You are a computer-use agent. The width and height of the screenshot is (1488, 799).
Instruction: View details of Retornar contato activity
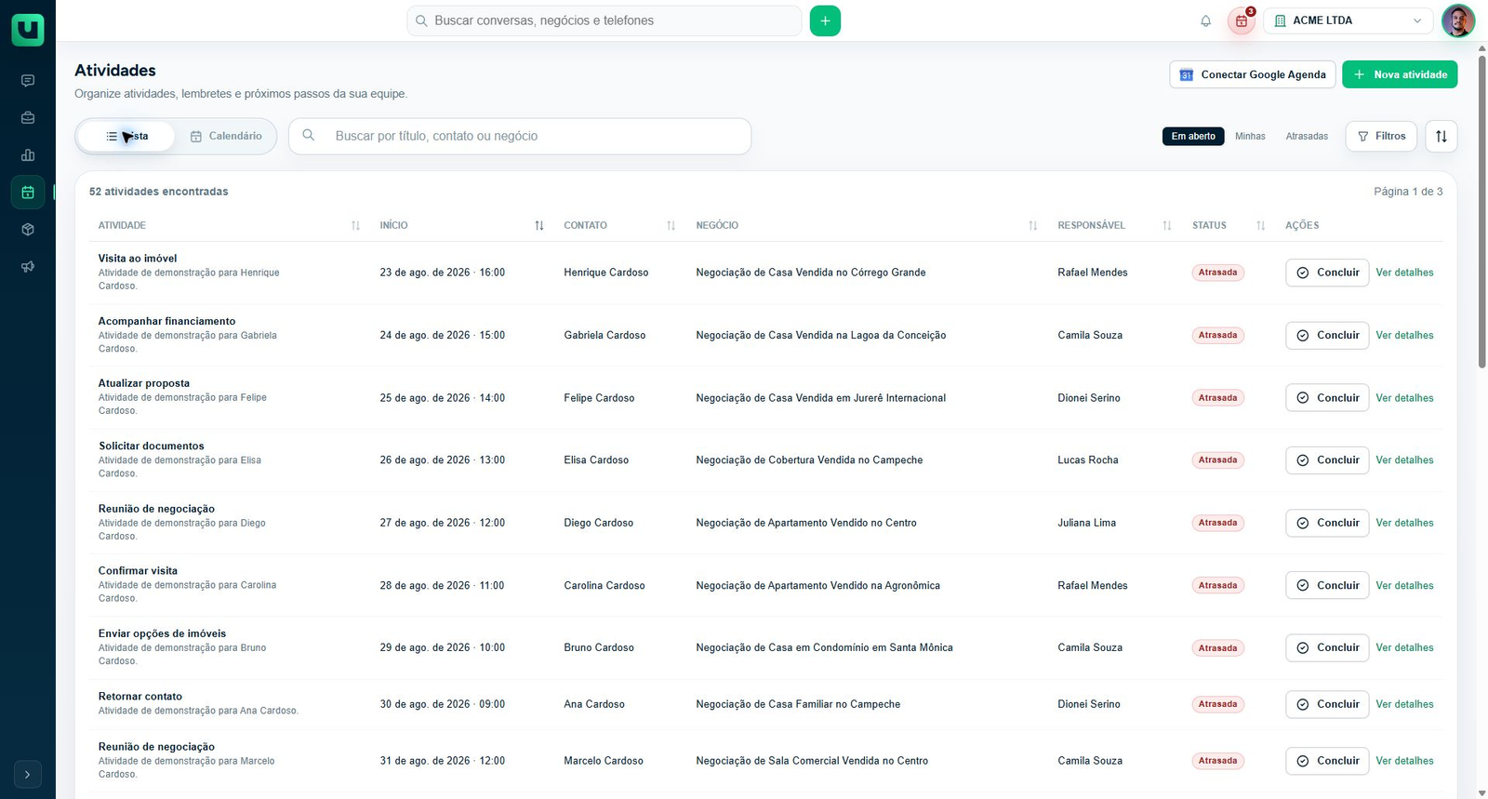coord(1404,704)
